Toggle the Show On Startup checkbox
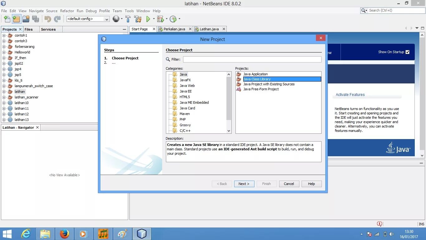Screen dimensions: 426x240 tap(407, 52)
